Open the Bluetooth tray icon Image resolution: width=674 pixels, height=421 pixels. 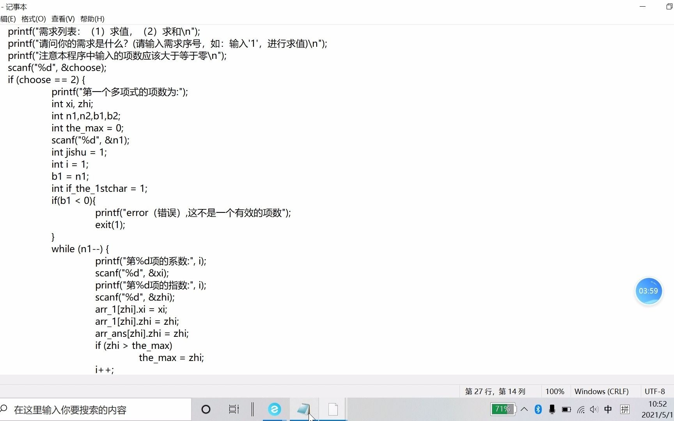(x=538, y=409)
